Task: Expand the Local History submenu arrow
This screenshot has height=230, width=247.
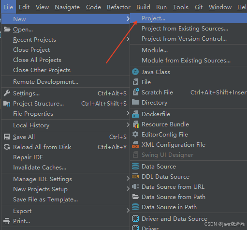Action: pyautogui.click(x=128, y=125)
